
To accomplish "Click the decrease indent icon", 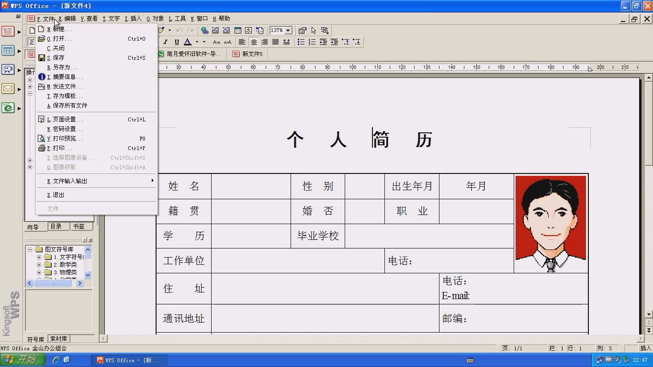I will click(x=323, y=42).
